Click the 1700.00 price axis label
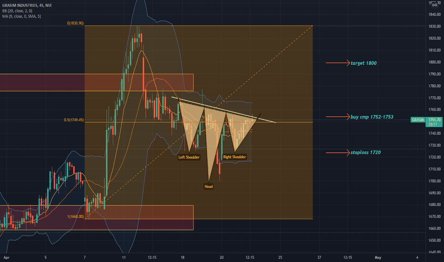This screenshot has height=262, width=444. tap(434, 181)
